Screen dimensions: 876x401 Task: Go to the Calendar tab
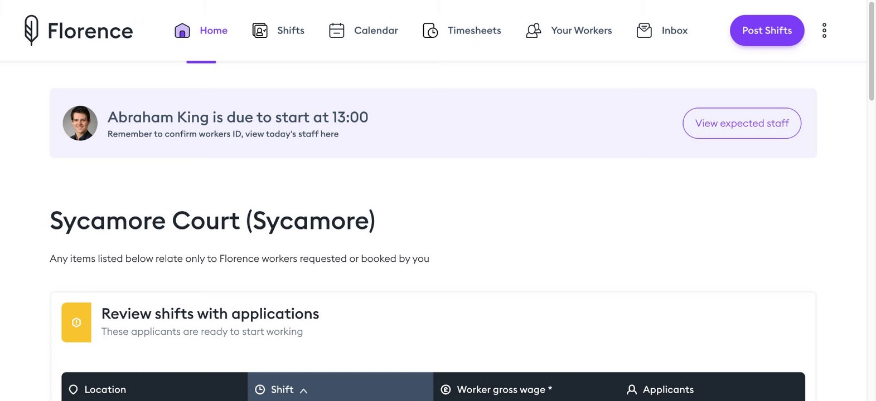click(376, 31)
